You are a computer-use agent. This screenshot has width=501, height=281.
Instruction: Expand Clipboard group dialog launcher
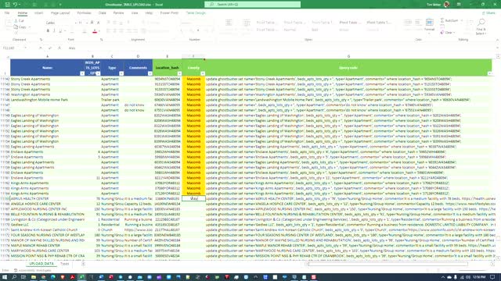41,40
